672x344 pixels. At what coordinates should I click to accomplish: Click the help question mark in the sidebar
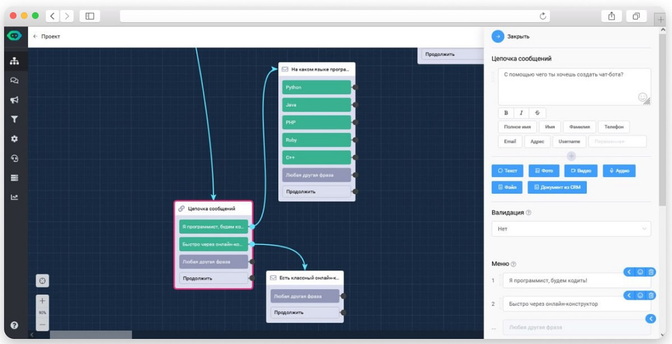pyautogui.click(x=15, y=325)
